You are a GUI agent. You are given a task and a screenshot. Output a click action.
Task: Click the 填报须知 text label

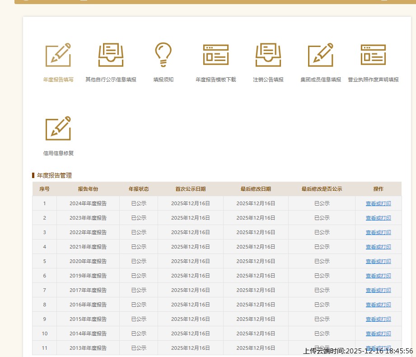tap(163, 80)
